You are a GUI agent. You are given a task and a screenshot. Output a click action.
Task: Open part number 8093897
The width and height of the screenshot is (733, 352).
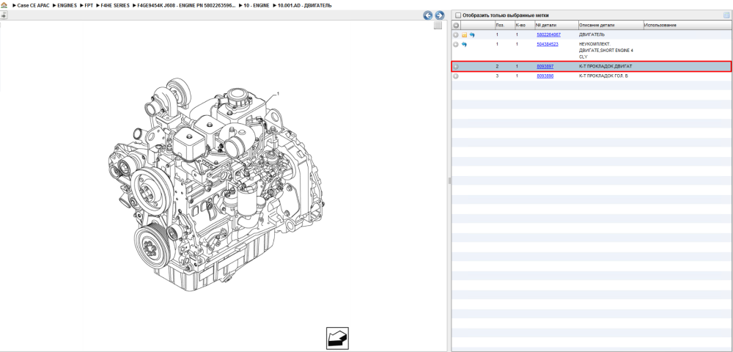pos(545,67)
